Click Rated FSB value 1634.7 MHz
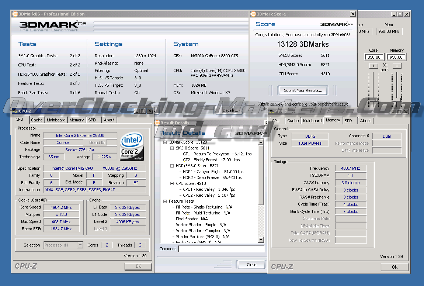The height and width of the screenshot is (286, 424). click(61, 229)
